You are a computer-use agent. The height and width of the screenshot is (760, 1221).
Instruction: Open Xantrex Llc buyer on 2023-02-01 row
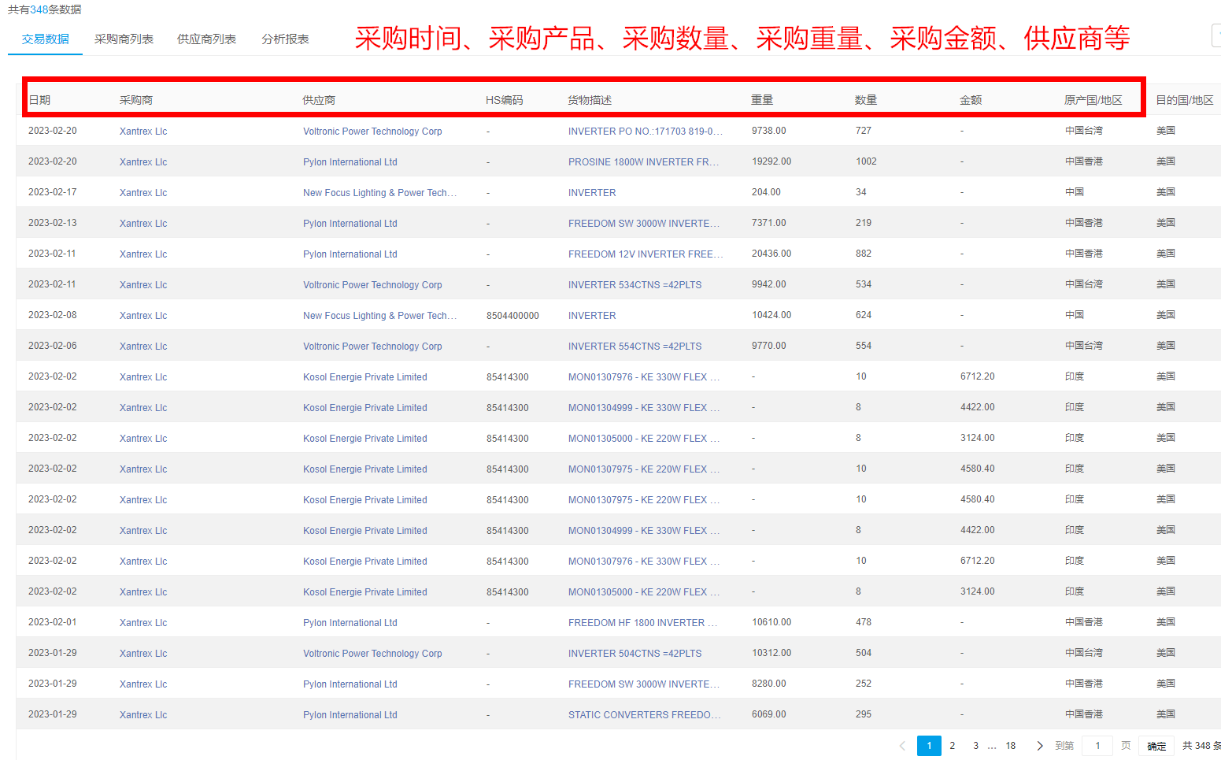point(143,623)
